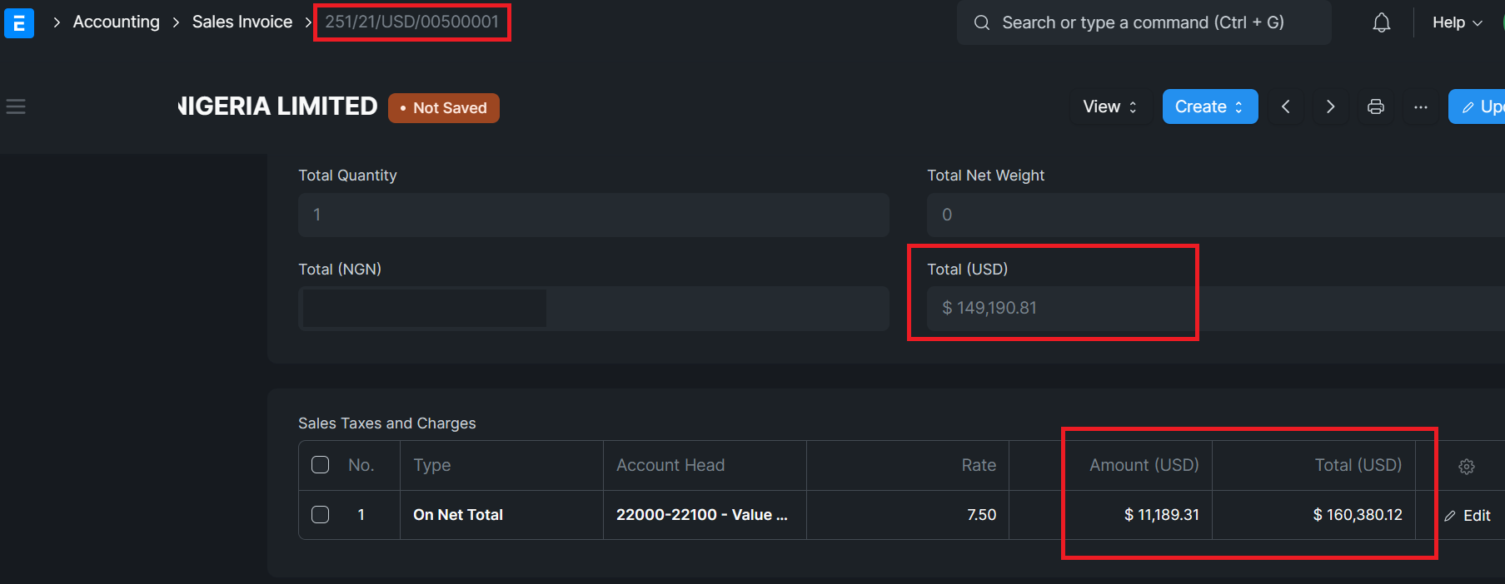Viewport: 1505px width, 584px height.
Task: Navigate to the next document arrow
Action: [x=1330, y=106]
